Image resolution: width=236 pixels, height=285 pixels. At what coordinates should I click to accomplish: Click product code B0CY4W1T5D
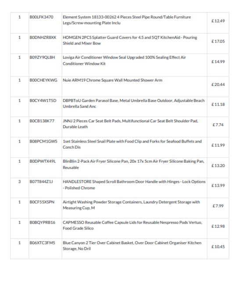coord(43,101)
